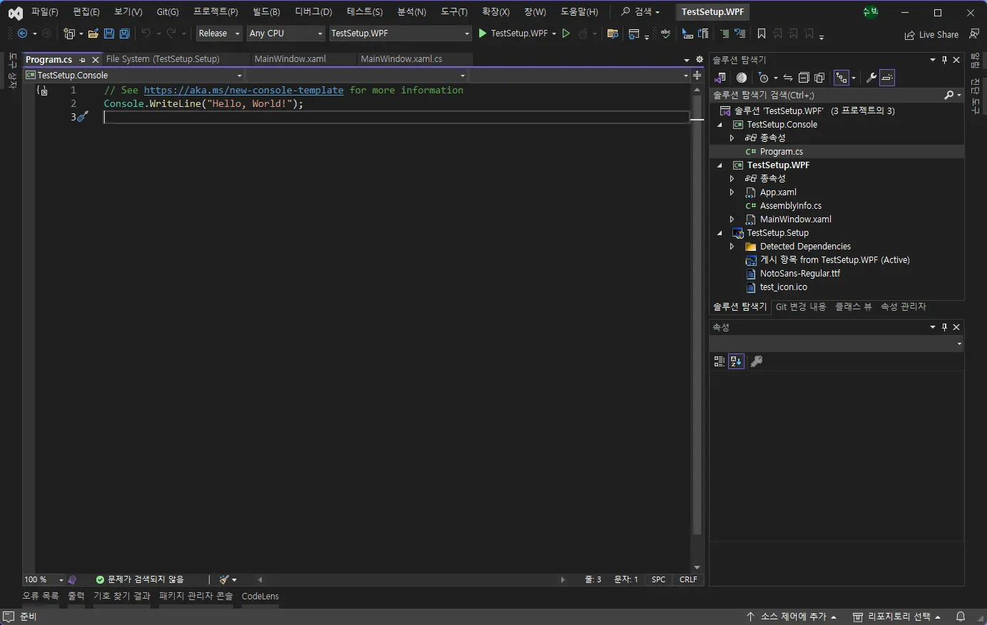Click Collapse All icon in Solution Explorer
Screen dimensions: 987x625
click(804, 78)
